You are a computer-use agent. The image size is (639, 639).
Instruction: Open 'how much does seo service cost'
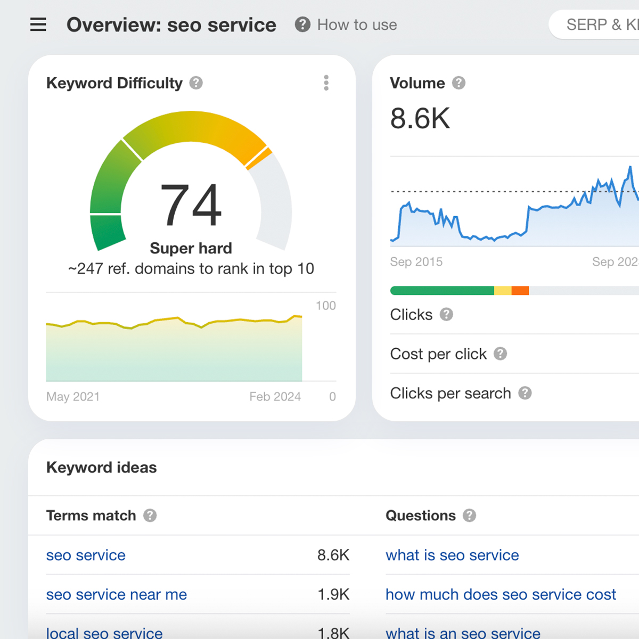(x=501, y=595)
